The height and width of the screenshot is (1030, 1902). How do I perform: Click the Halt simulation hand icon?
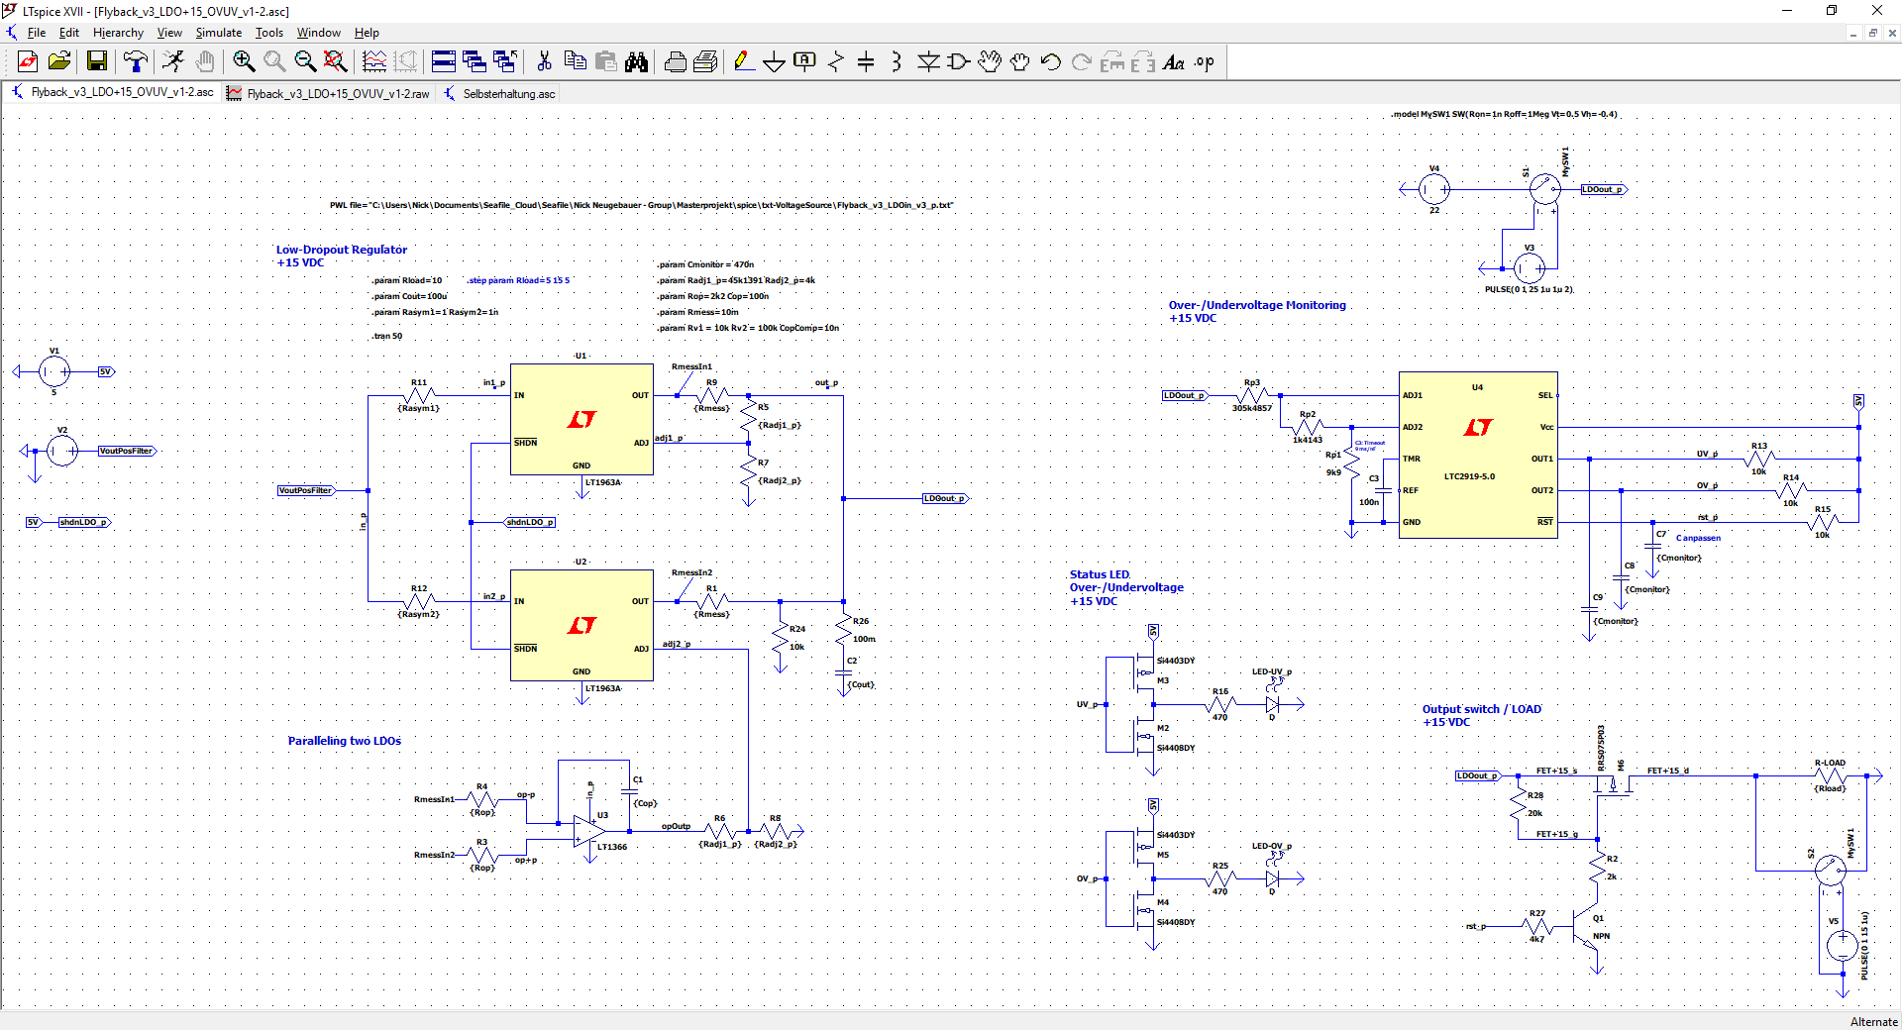tap(205, 61)
